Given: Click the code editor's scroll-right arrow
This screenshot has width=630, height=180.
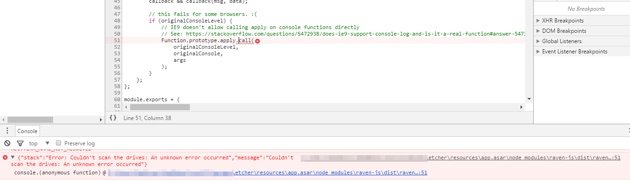Looking at the screenshot, I should click(521, 107).
